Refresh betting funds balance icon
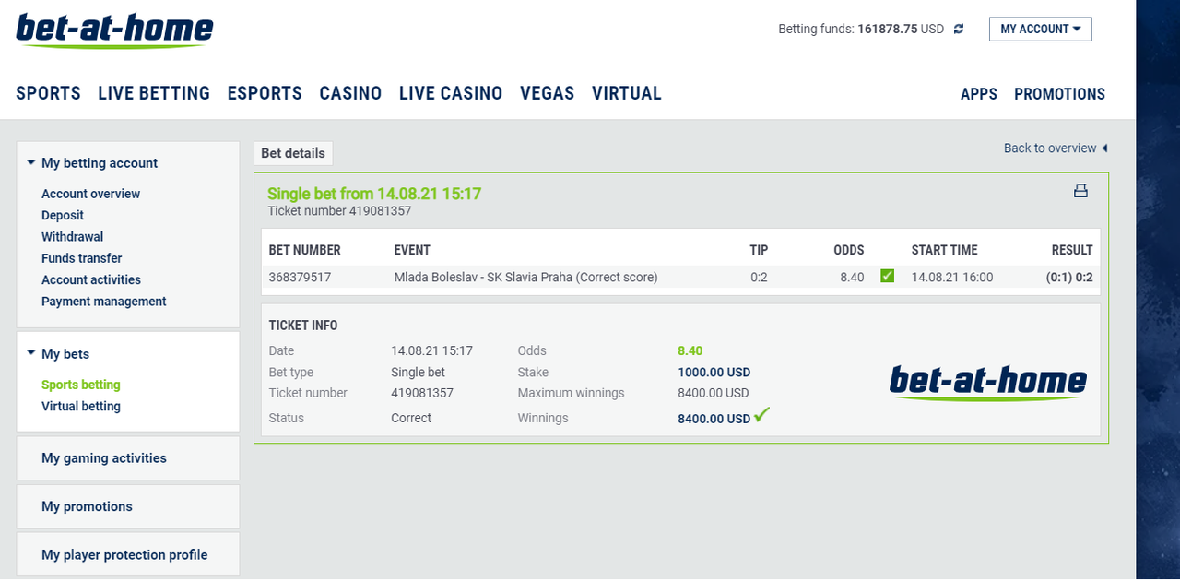This screenshot has height=581, width=1180. (959, 30)
